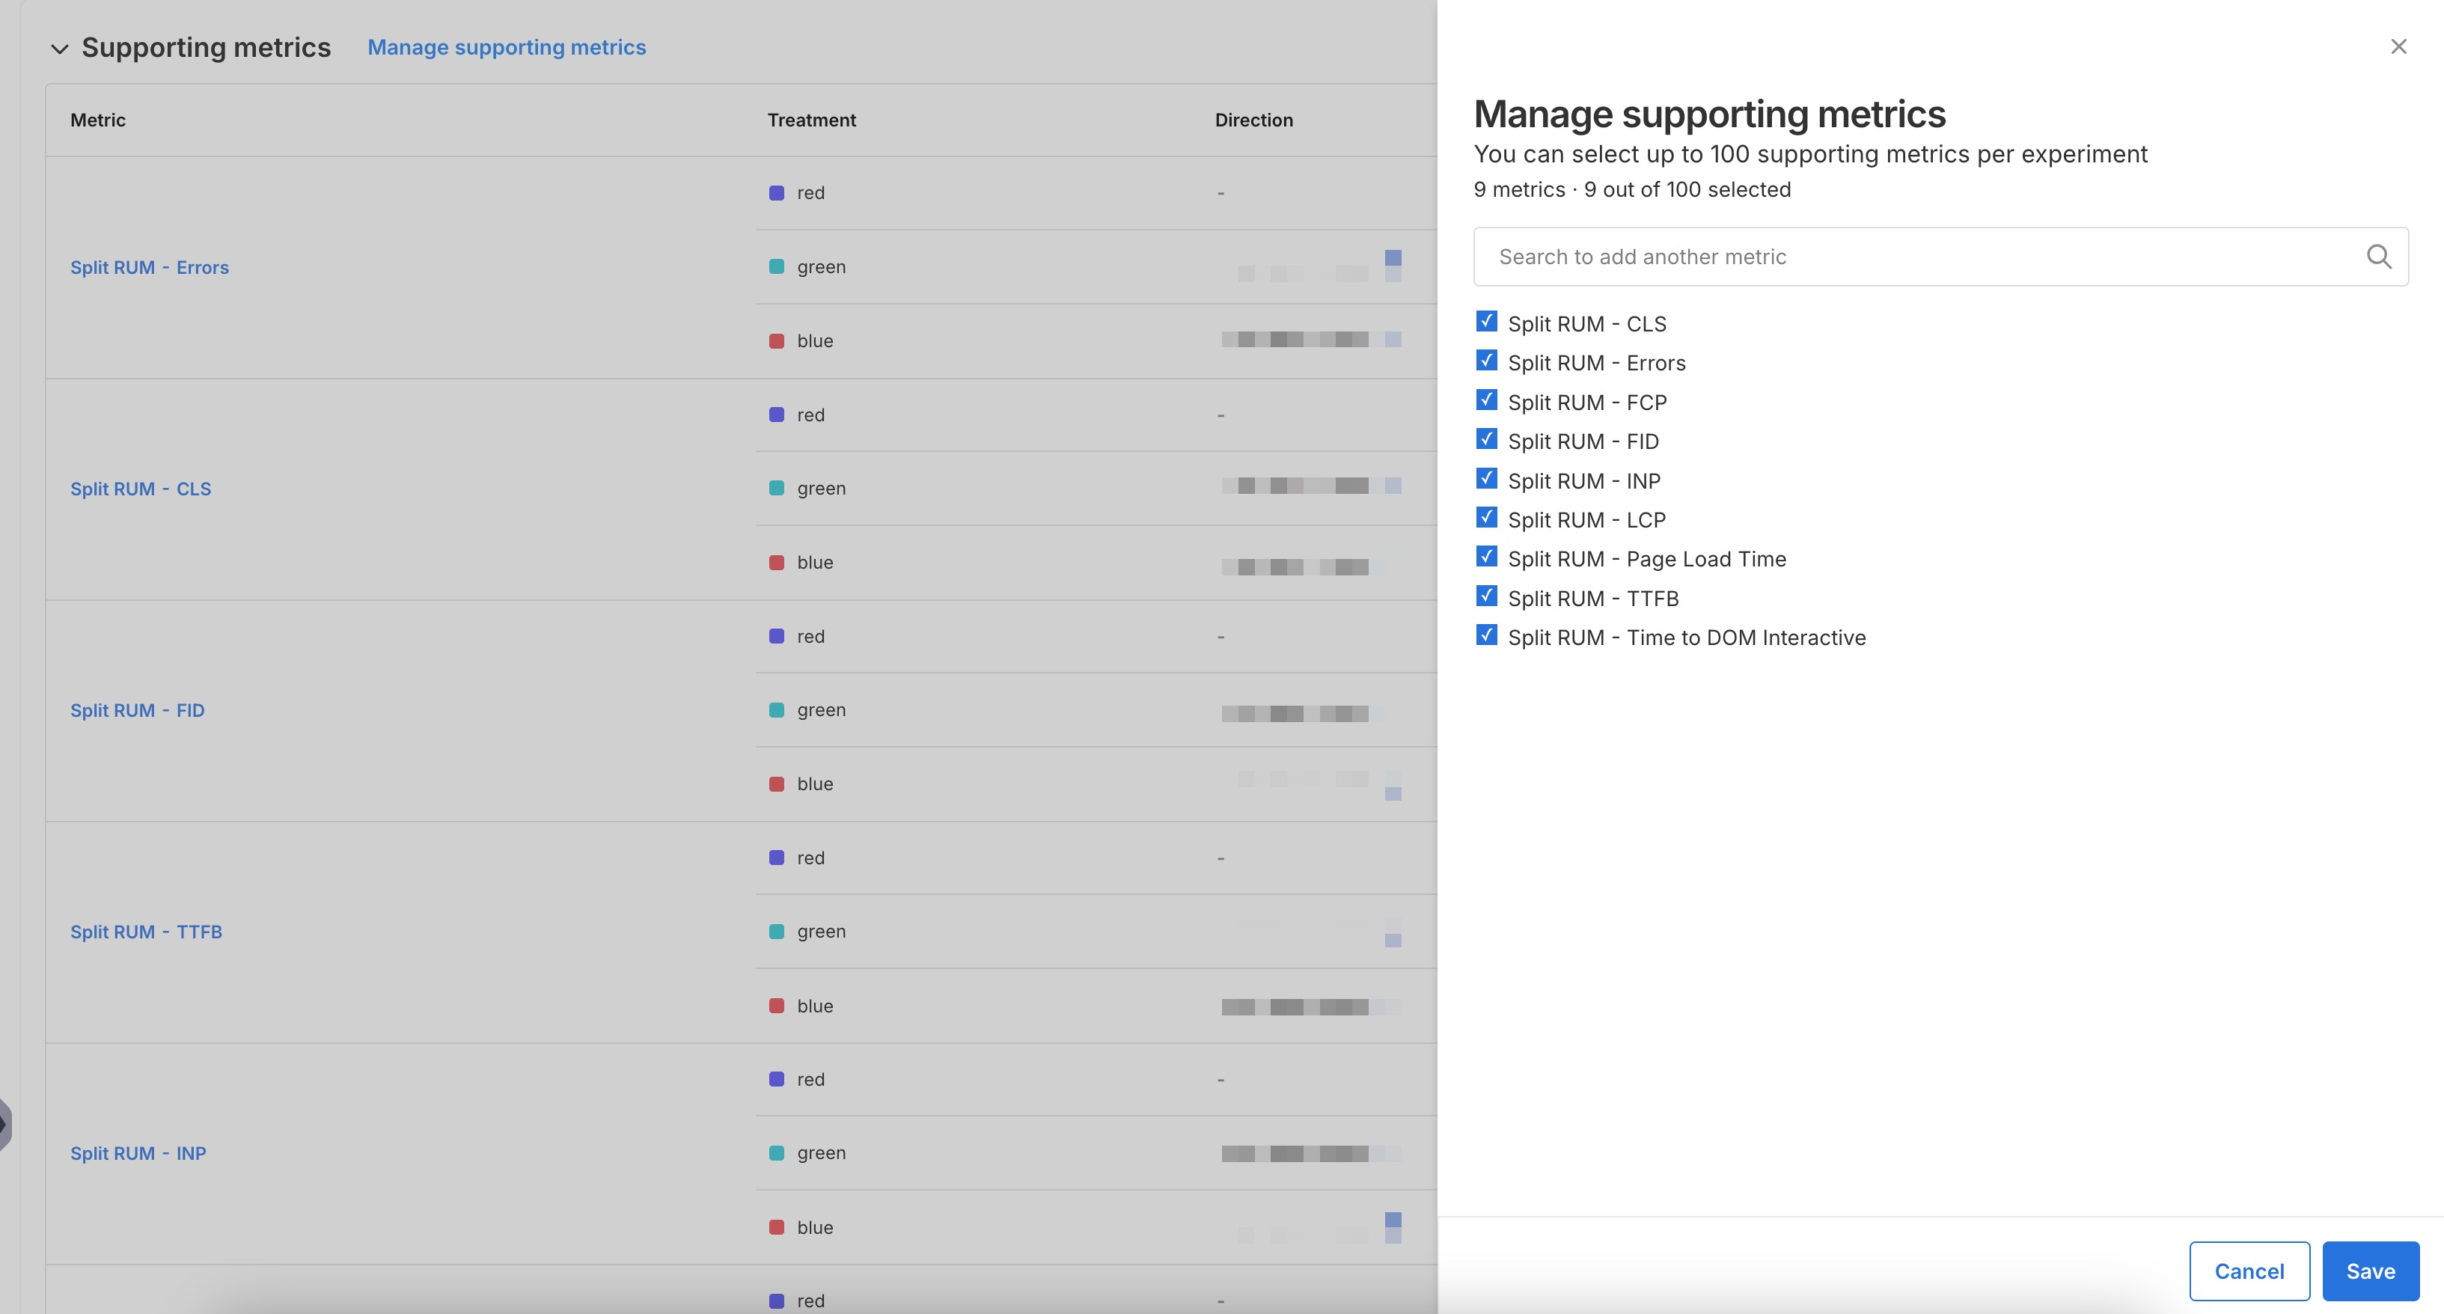Uncheck Split RUM - FCP metric
Viewport: 2444px width, 1314px height.
click(x=1487, y=400)
